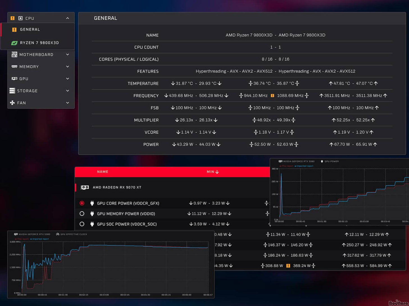The height and width of the screenshot is (306, 409).
Task: Click the GPU card icon in sidebar
Action: pos(14,79)
